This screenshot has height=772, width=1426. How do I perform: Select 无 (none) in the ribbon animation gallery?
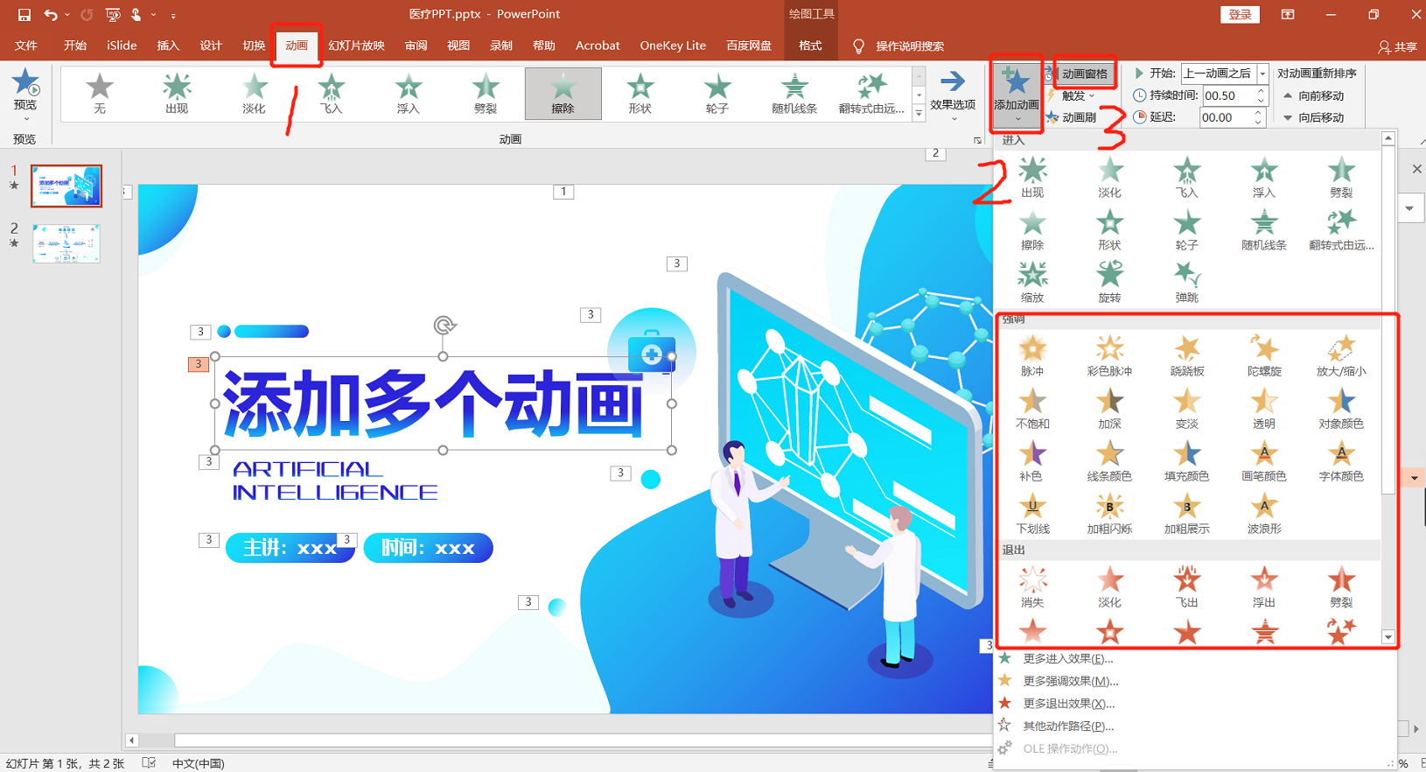click(100, 94)
